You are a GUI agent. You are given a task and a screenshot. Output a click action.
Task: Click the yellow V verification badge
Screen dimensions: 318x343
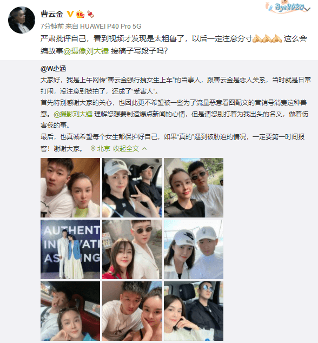pyautogui.click(x=70, y=14)
